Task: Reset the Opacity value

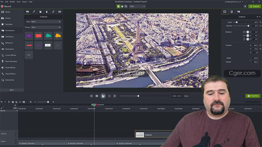Action: pos(260,26)
